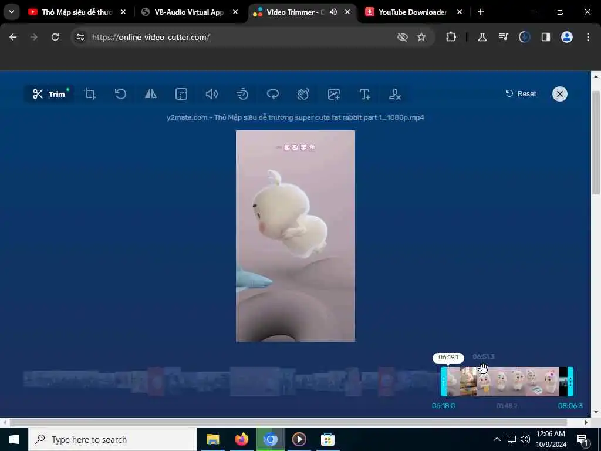Grab the left trim handle at 06:18.0

tap(444, 382)
